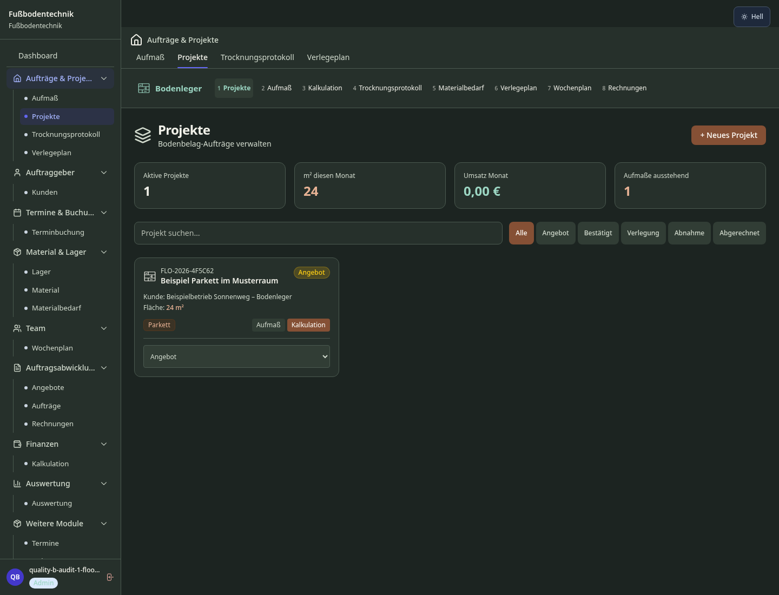Collapse the Aufträge & Projekte sidebar section
The image size is (779, 595).
point(104,78)
